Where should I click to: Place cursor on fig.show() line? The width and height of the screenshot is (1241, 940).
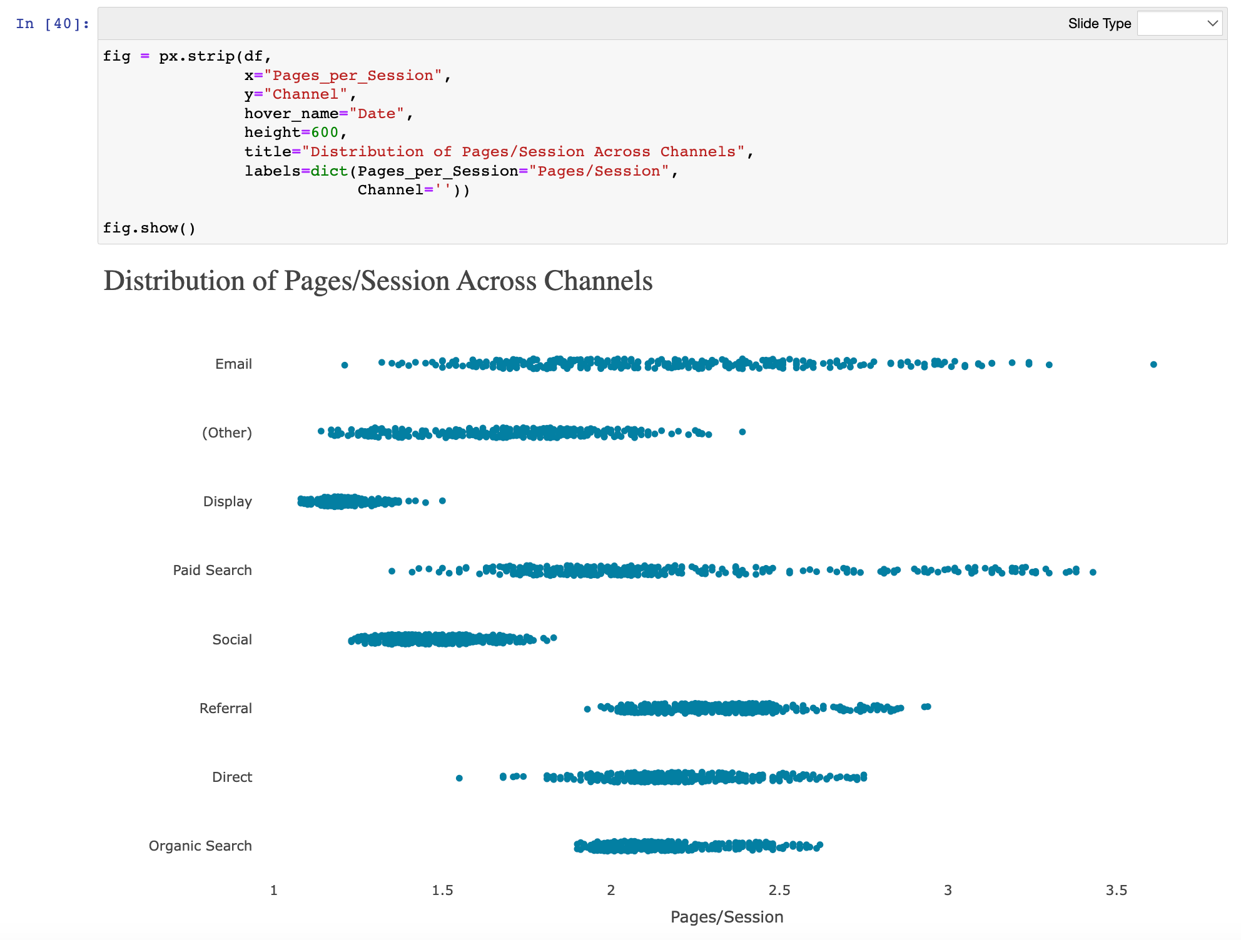click(x=149, y=228)
